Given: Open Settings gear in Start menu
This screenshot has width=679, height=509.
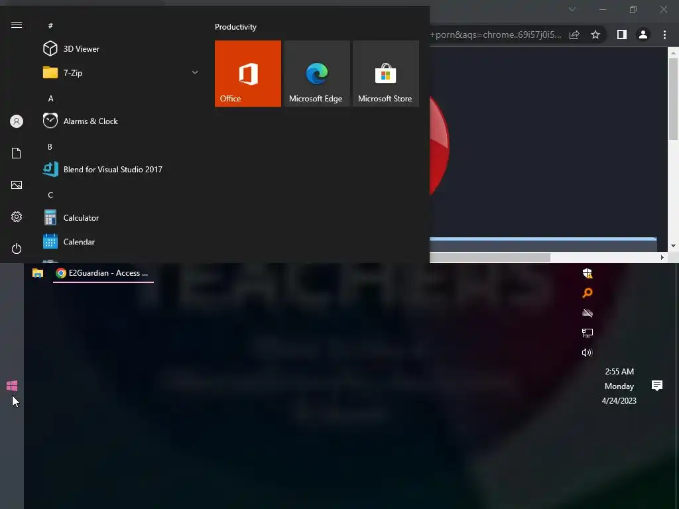Looking at the screenshot, I should pos(17,217).
